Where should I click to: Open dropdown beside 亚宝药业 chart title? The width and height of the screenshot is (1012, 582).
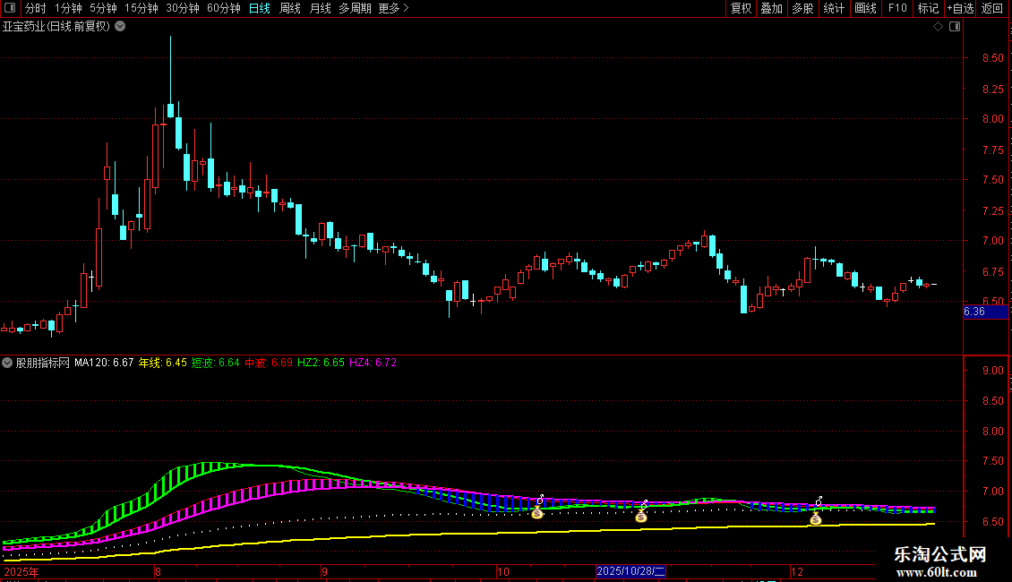pyautogui.click(x=120, y=27)
